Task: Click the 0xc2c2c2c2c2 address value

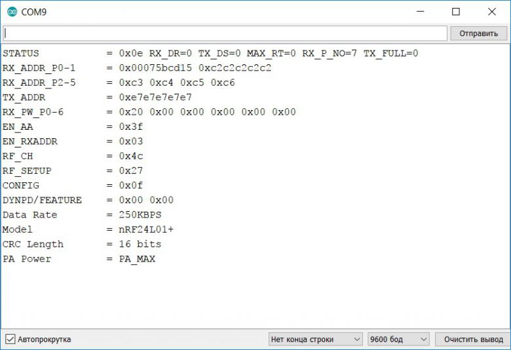Action: (x=235, y=68)
